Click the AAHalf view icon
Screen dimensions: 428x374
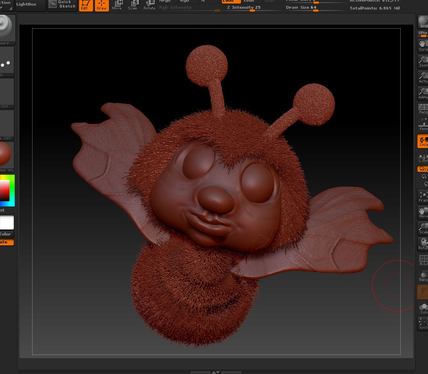(x=423, y=93)
